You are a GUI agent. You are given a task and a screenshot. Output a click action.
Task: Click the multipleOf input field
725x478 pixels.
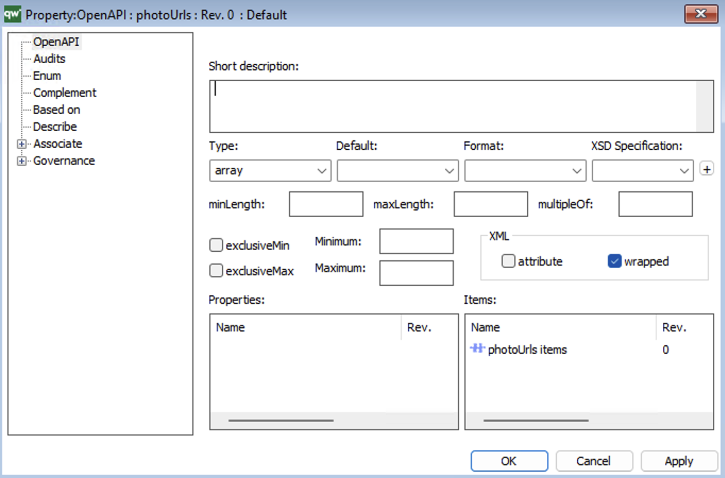[655, 204]
